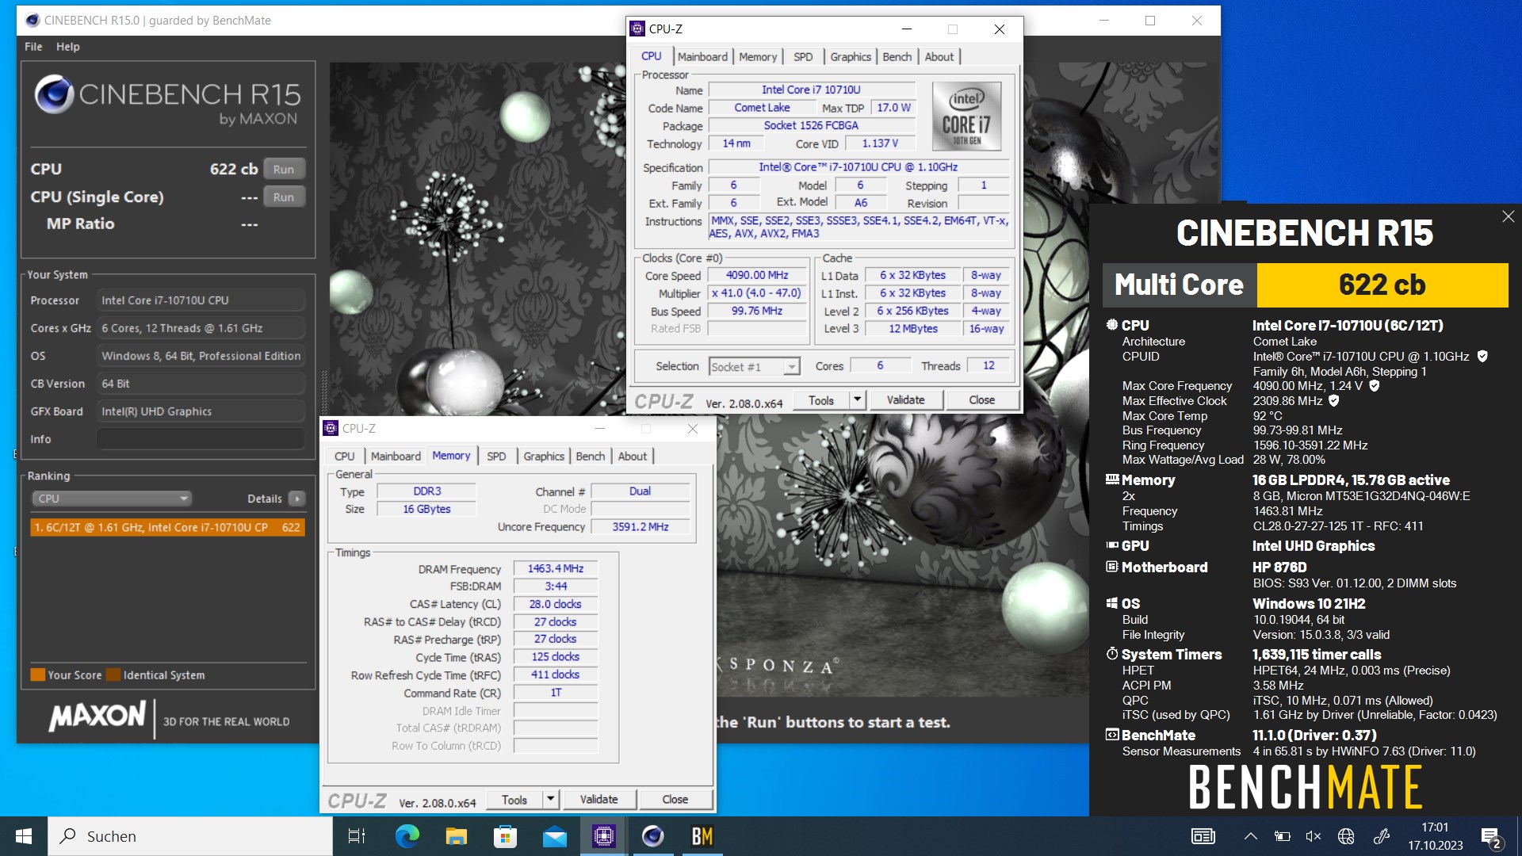The height and width of the screenshot is (856, 1522).
Task: Switch to CPU tab in the CPU-Z window showing Memory timings
Action: [344, 457]
